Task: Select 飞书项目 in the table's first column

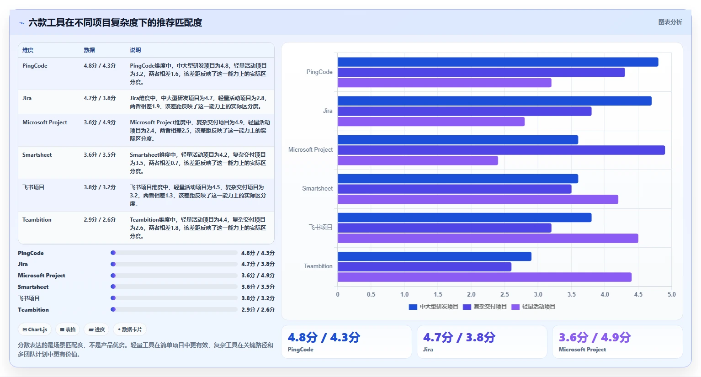Action: tap(33, 187)
